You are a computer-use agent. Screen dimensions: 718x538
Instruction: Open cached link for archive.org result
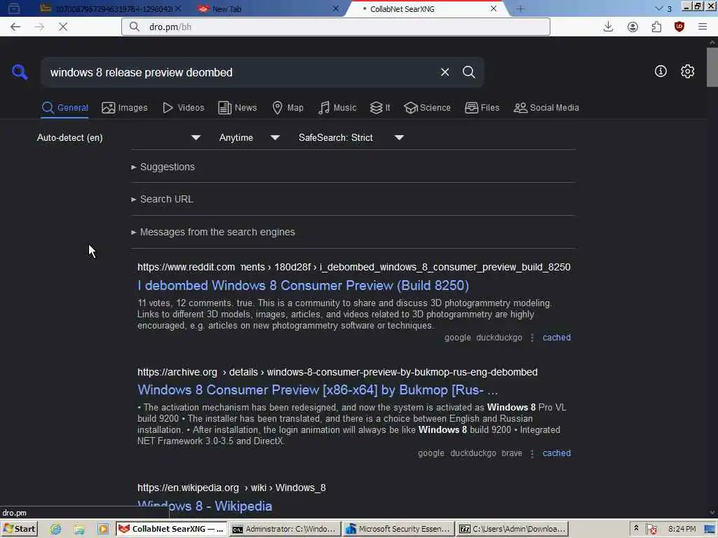pyautogui.click(x=557, y=453)
